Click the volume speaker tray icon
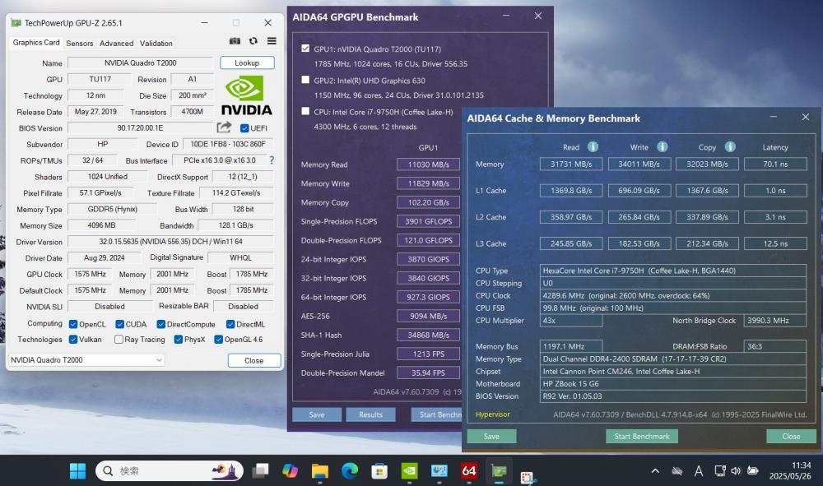823x486 pixels. click(736, 471)
